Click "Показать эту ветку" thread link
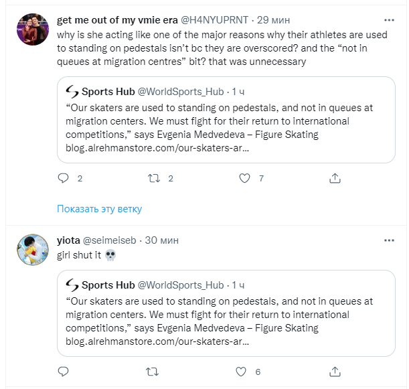Image resolution: width=409 pixels, height=389 pixels. tap(100, 209)
